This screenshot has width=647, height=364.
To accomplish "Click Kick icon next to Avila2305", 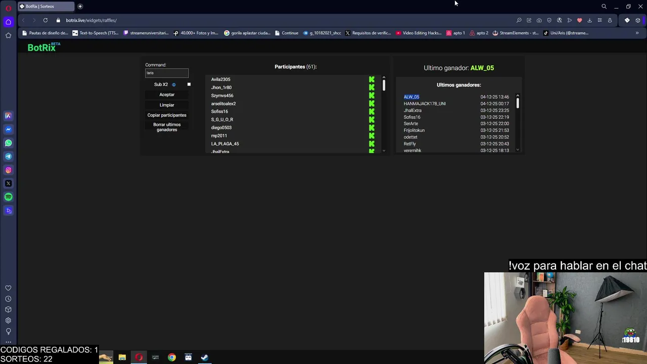I will pos(372,79).
